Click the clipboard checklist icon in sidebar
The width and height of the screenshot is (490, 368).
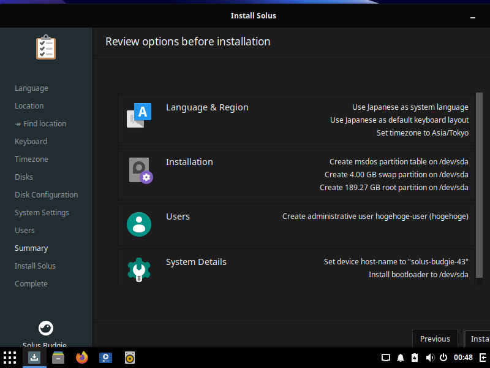pos(46,47)
